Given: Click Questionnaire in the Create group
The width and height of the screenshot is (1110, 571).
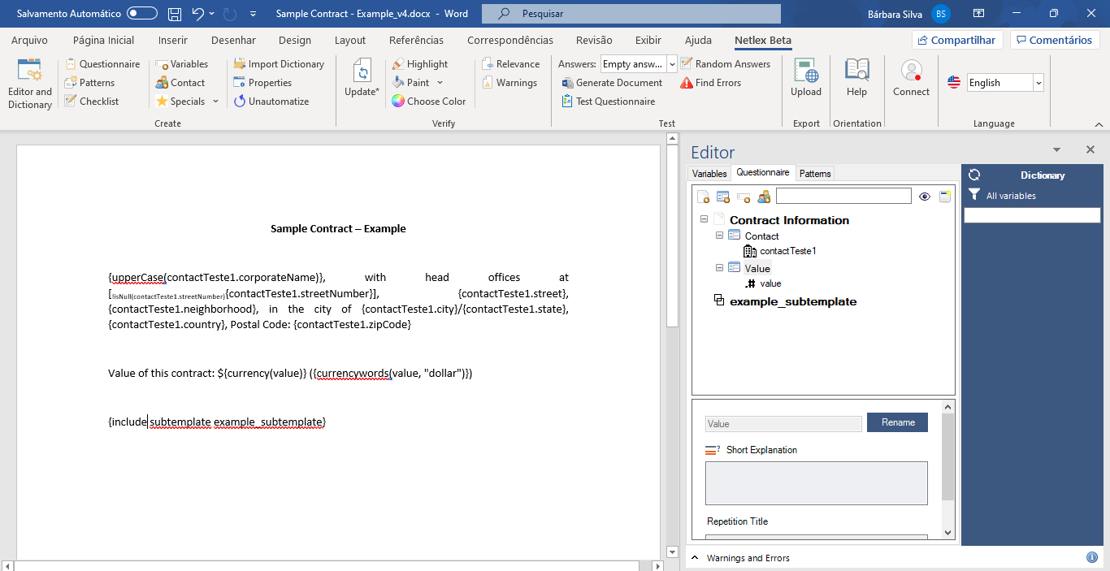Looking at the screenshot, I should tap(102, 64).
